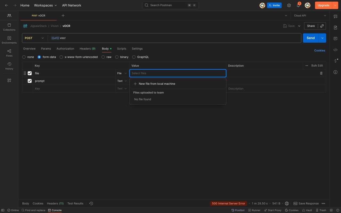Image resolution: width=341 pixels, height=213 pixels.
Task: Click the 500 Internal Server Error status
Action: pos(229,203)
